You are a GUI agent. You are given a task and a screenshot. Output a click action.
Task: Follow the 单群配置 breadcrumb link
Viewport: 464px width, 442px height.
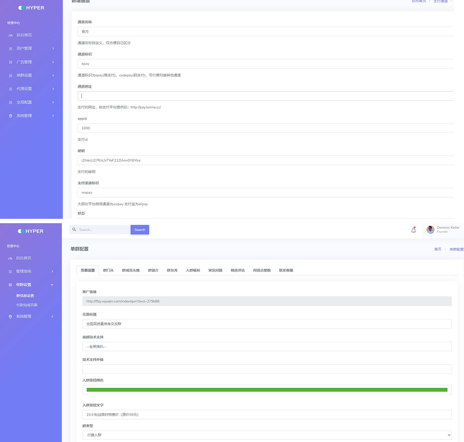457,249
